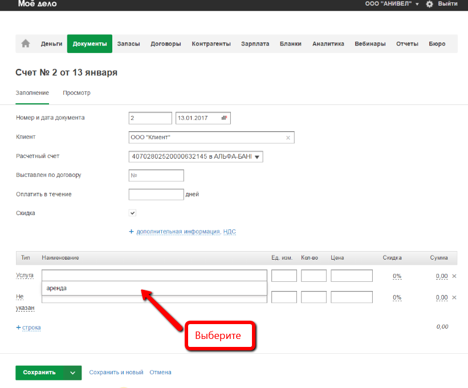
Task: Toggle the Скидка checkbox
Action: 132,213
